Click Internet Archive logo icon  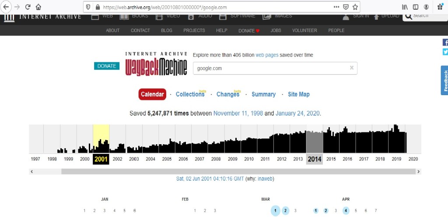[x=9, y=18]
